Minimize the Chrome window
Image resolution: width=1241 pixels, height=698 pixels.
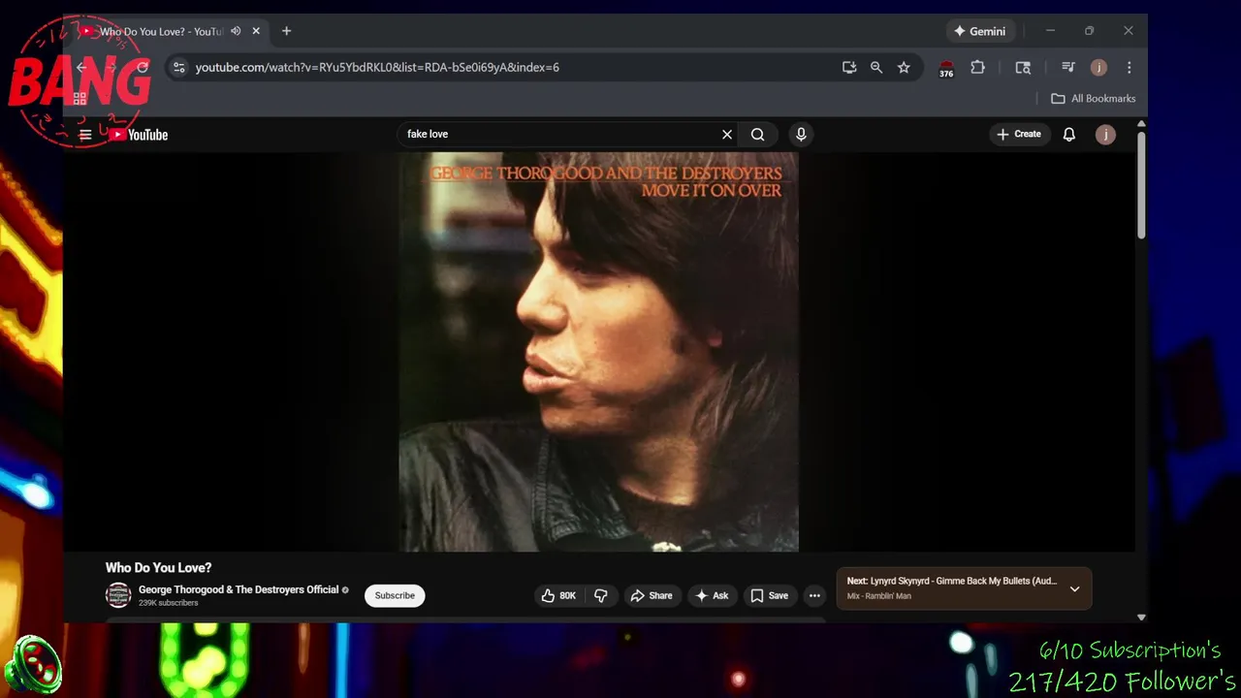click(x=1050, y=31)
